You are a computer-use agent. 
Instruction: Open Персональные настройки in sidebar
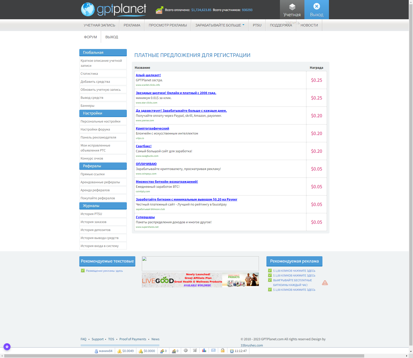point(103,121)
